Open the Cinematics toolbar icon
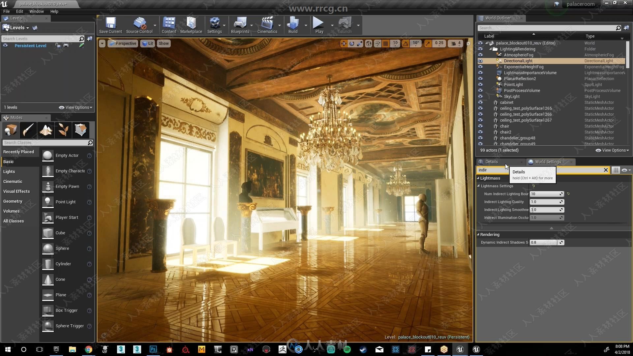This screenshot has height=356, width=633. [267, 25]
